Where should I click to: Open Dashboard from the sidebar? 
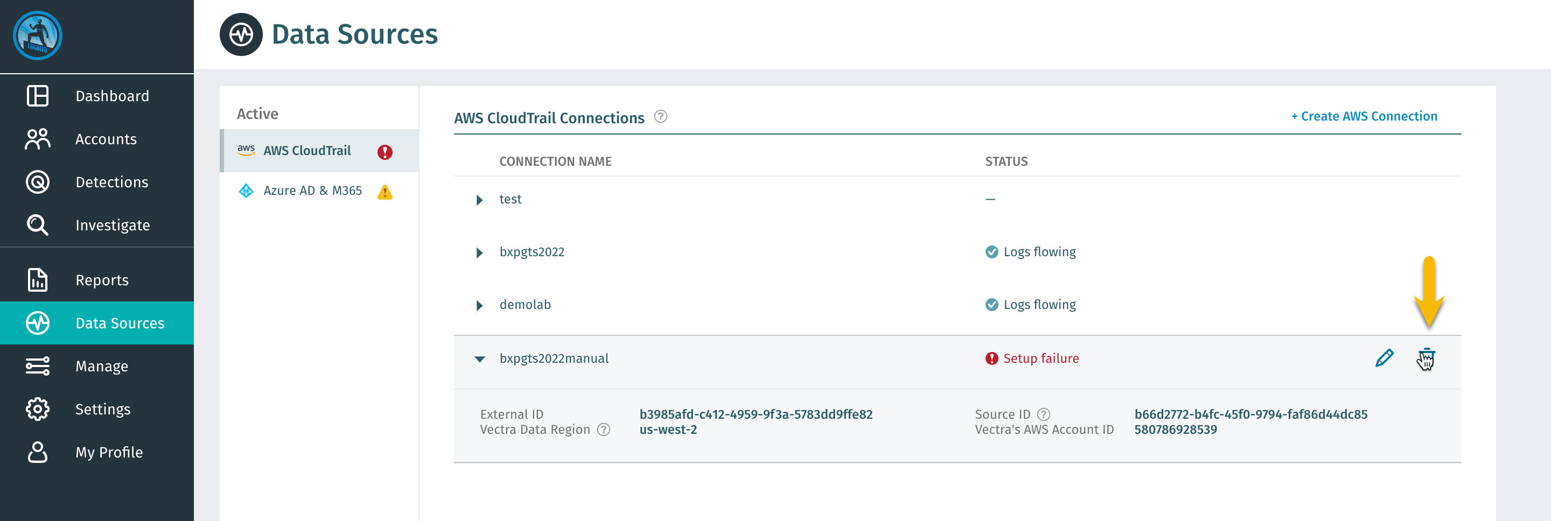tap(112, 96)
